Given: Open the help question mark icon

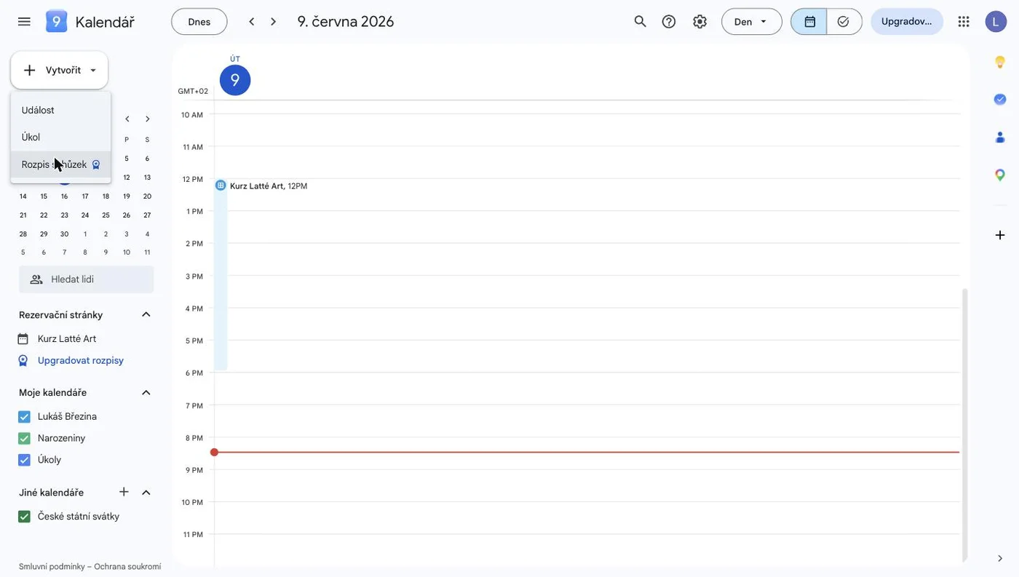Looking at the screenshot, I should [669, 22].
